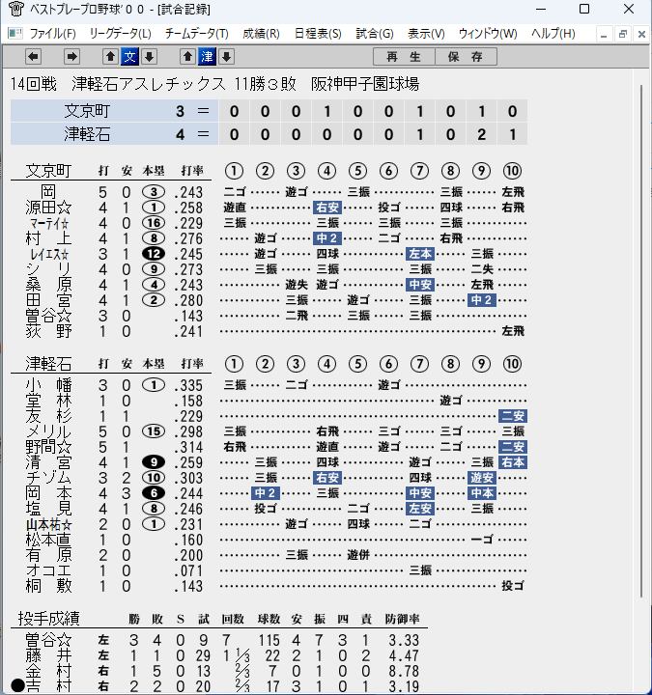Image resolution: width=652 pixels, height=695 pixels.
Task: Click the 津軽石 row in the line score
Action: [x=269, y=134]
